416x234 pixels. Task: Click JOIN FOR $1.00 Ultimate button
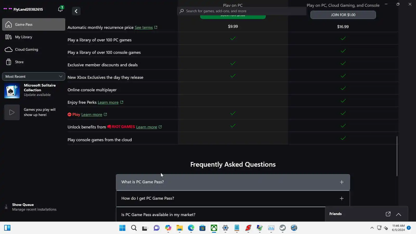(343, 15)
